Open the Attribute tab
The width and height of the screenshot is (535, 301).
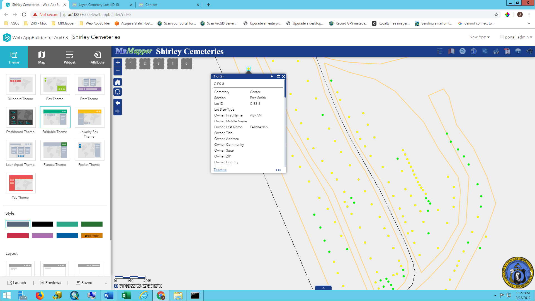97,57
